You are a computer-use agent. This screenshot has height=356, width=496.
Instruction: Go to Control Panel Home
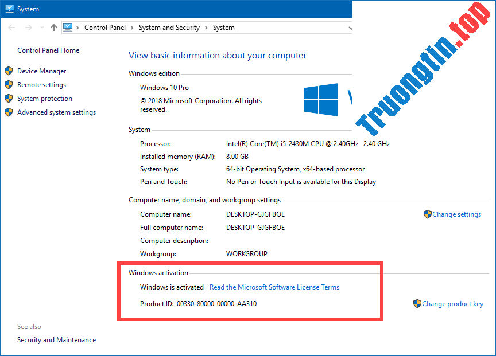tap(48, 50)
